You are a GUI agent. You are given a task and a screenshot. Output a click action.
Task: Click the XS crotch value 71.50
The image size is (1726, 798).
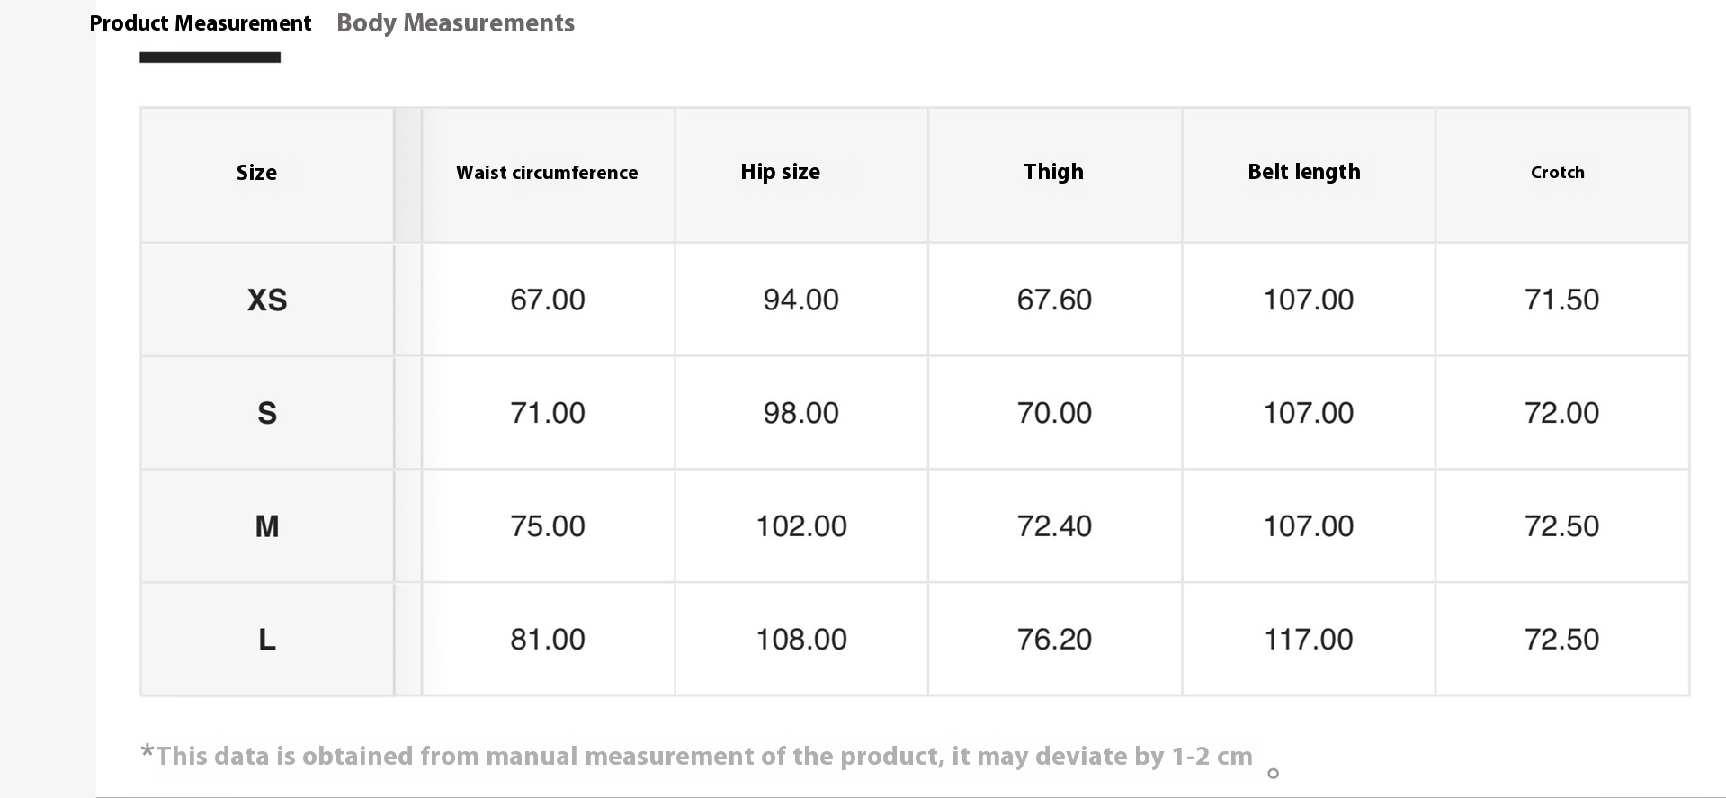1562,300
